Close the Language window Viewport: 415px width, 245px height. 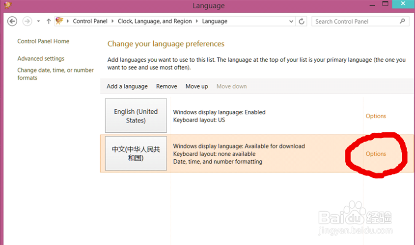[403, 4]
